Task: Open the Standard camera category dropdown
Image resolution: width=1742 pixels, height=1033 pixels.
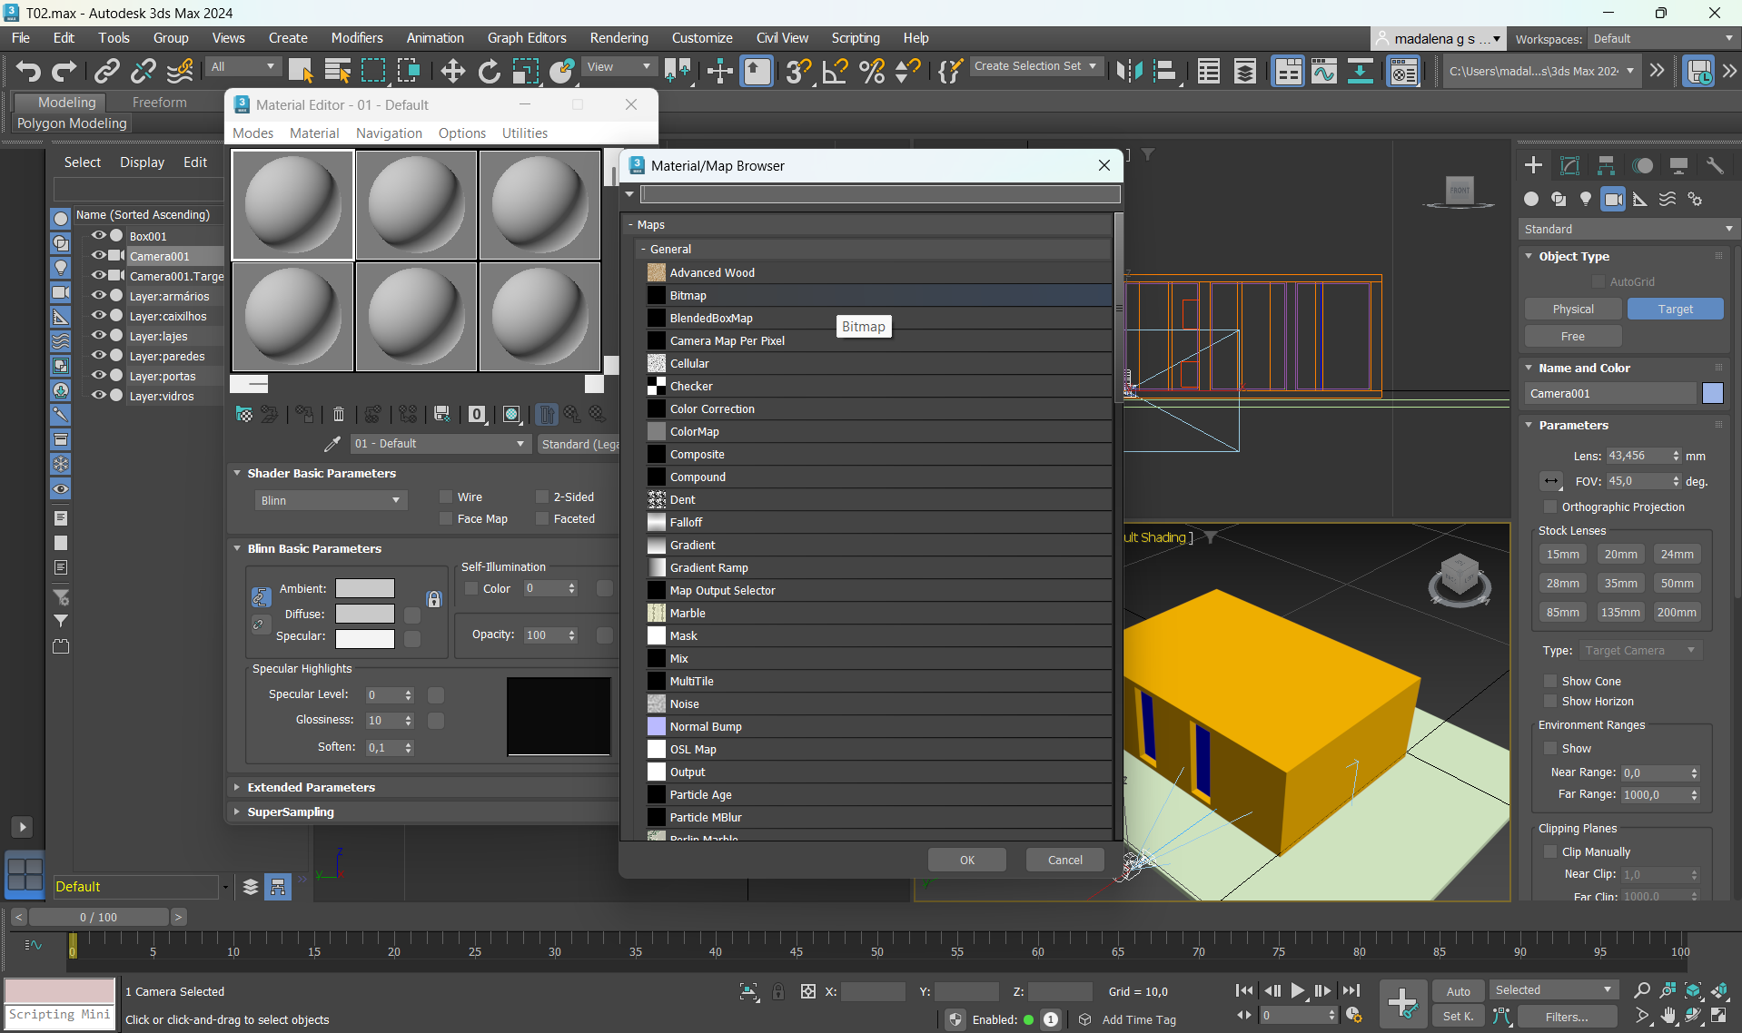Action: coord(1626,229)
